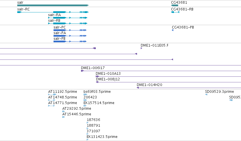
Task: Click the CG43681-PB label
Action: click(183, 27)
